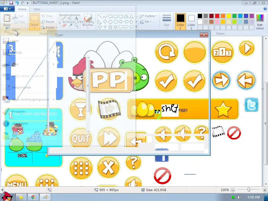Viewport: 268px width, 201px height.
Task: Zoom in with the plus button
Action: click(265, 190)
